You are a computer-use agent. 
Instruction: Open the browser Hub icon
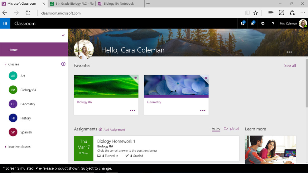271,13
